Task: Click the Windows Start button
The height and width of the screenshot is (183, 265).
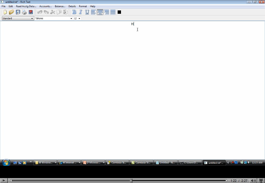Action: 6,163
